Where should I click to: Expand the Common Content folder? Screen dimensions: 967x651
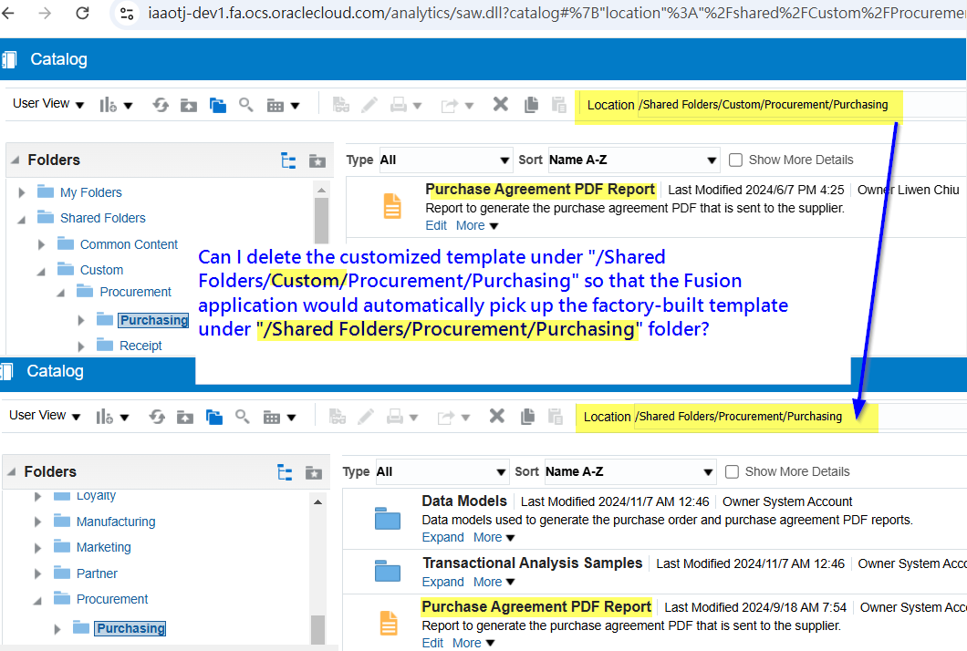pos(41,244)
